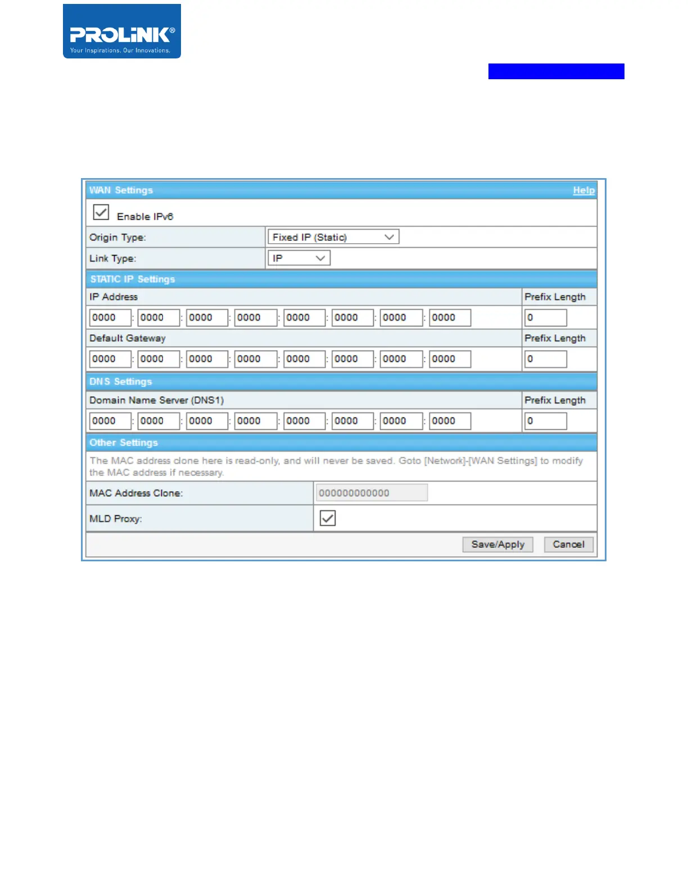
Task: Click seventh DNS1 hextet field
Action: pyautogui.click(x=401, y=421)
